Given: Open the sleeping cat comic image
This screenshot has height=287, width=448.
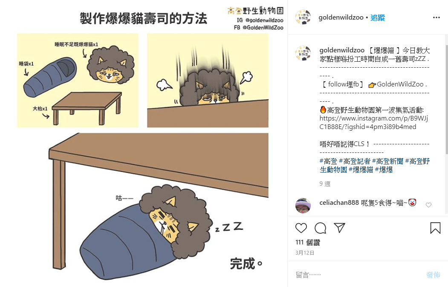Looking at the screenshot, I should point(144,143).
